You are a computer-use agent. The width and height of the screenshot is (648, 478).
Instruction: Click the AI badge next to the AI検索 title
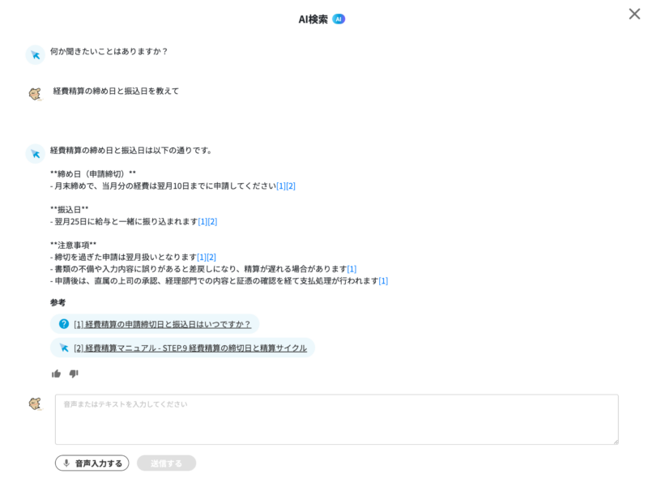pos(339,19)
